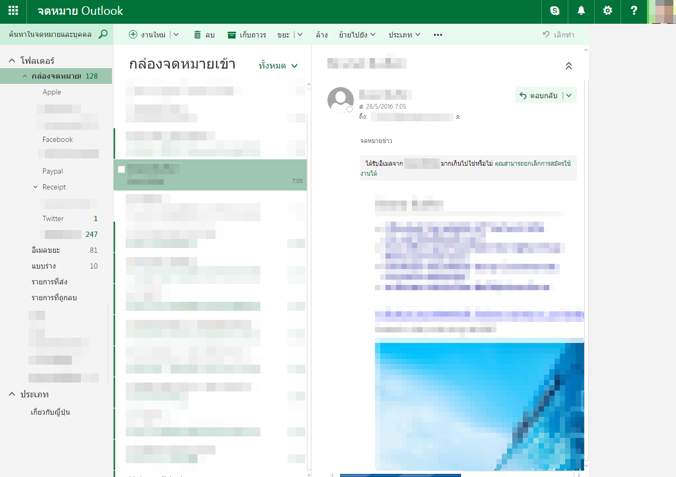Click the profile picture in header
676x477 pixels.
[662, 12]
